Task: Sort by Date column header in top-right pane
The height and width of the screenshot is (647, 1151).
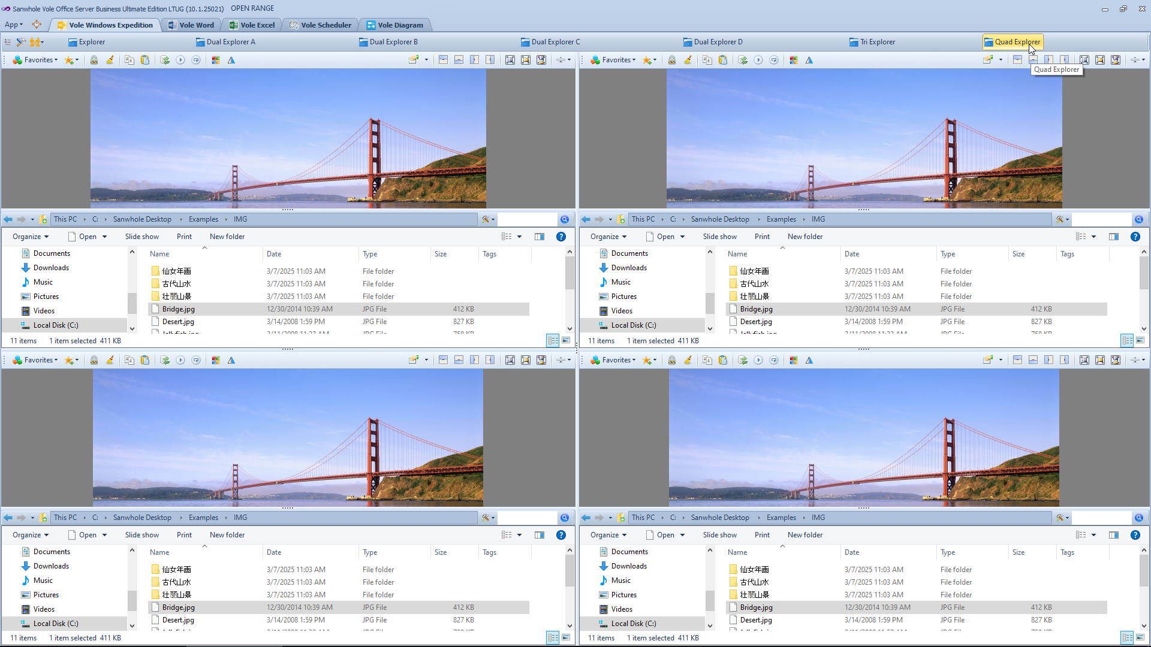Action: click(x=852, y=254)
